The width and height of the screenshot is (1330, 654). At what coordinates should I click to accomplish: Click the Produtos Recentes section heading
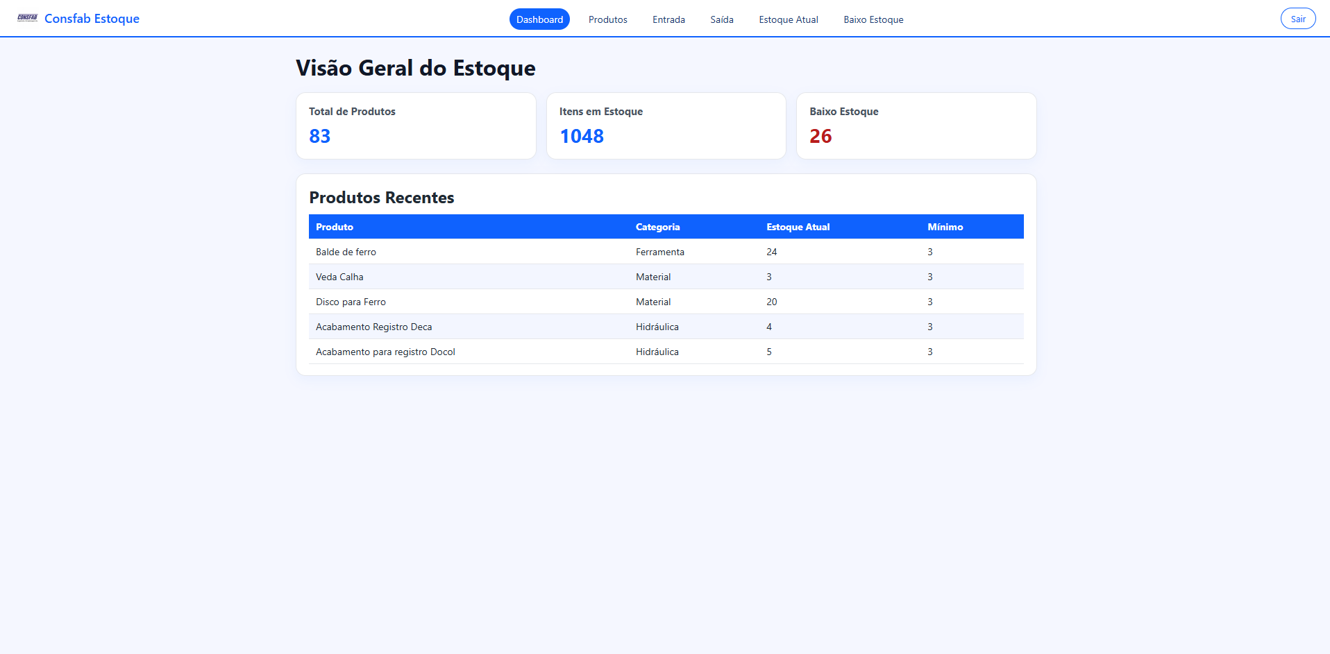pyautogui.click(x=382, y=198)
